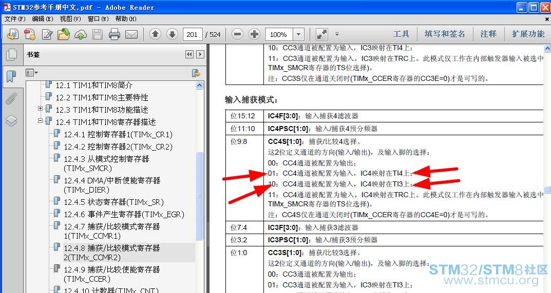Click the edit and sign document icon
The image size is (551, 293).
(x=47, y=34)
